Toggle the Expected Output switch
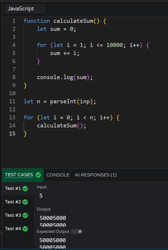 point(77,231)
